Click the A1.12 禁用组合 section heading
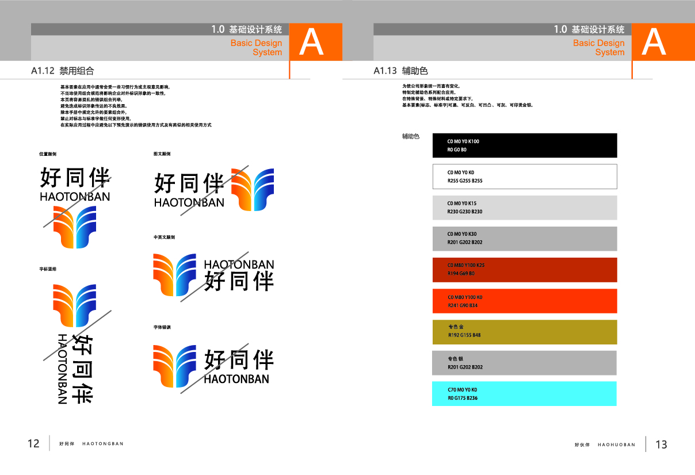This screenshot has height=475, width=695. pyautogui.click(x=63, y=71)
